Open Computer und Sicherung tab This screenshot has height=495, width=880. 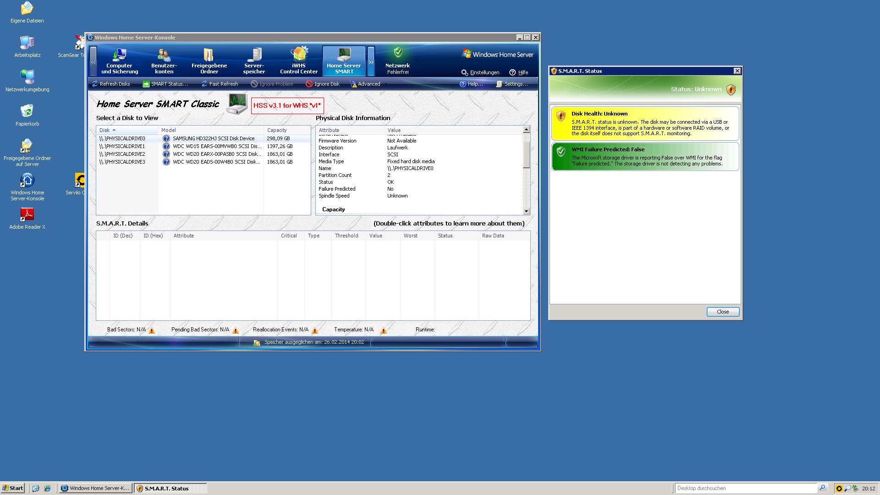click(x=119, y=60)
